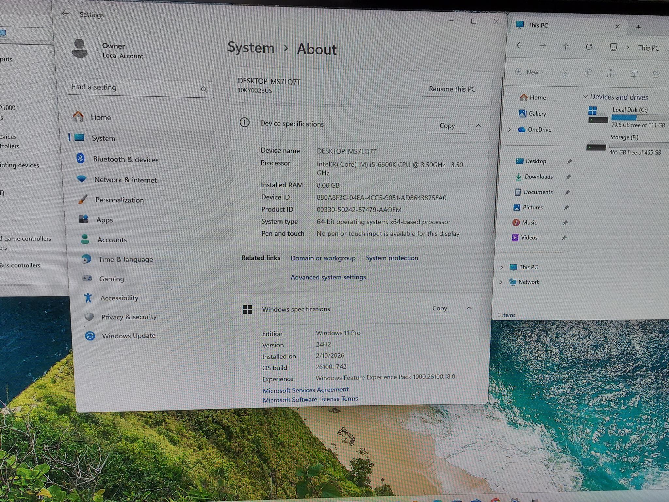The image size is (669, 502).
Task: Click the Gaming controller icon
Action: [x=87, y=278]
